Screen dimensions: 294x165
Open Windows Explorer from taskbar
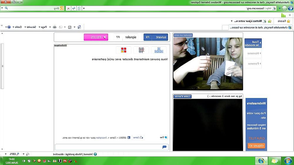tap(275, 161)
